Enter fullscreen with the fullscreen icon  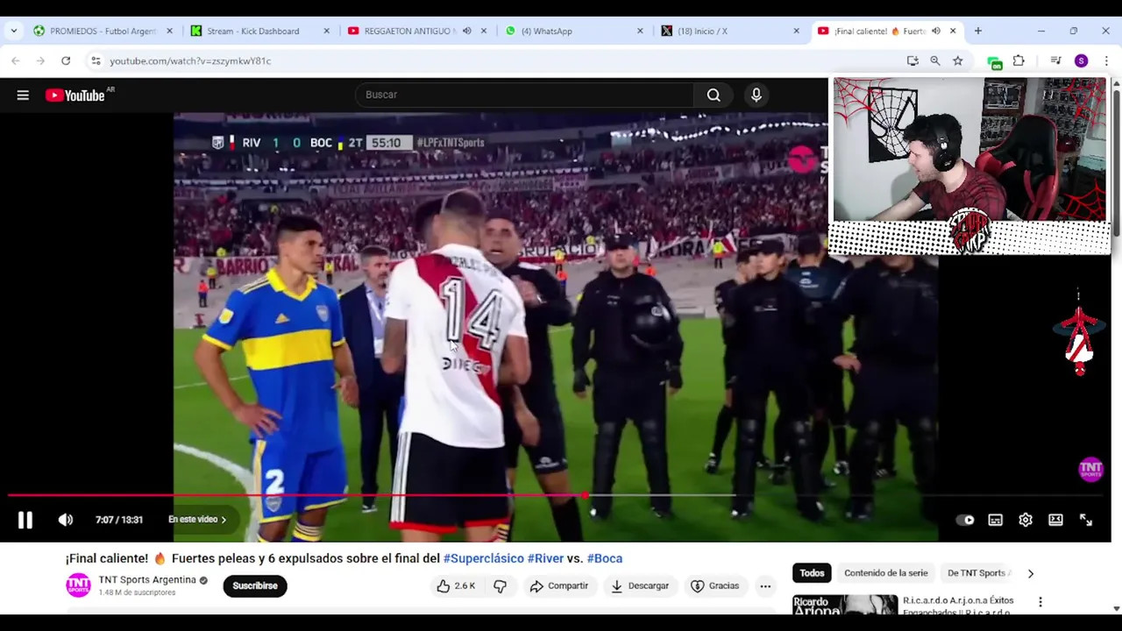click(1086, 520)
